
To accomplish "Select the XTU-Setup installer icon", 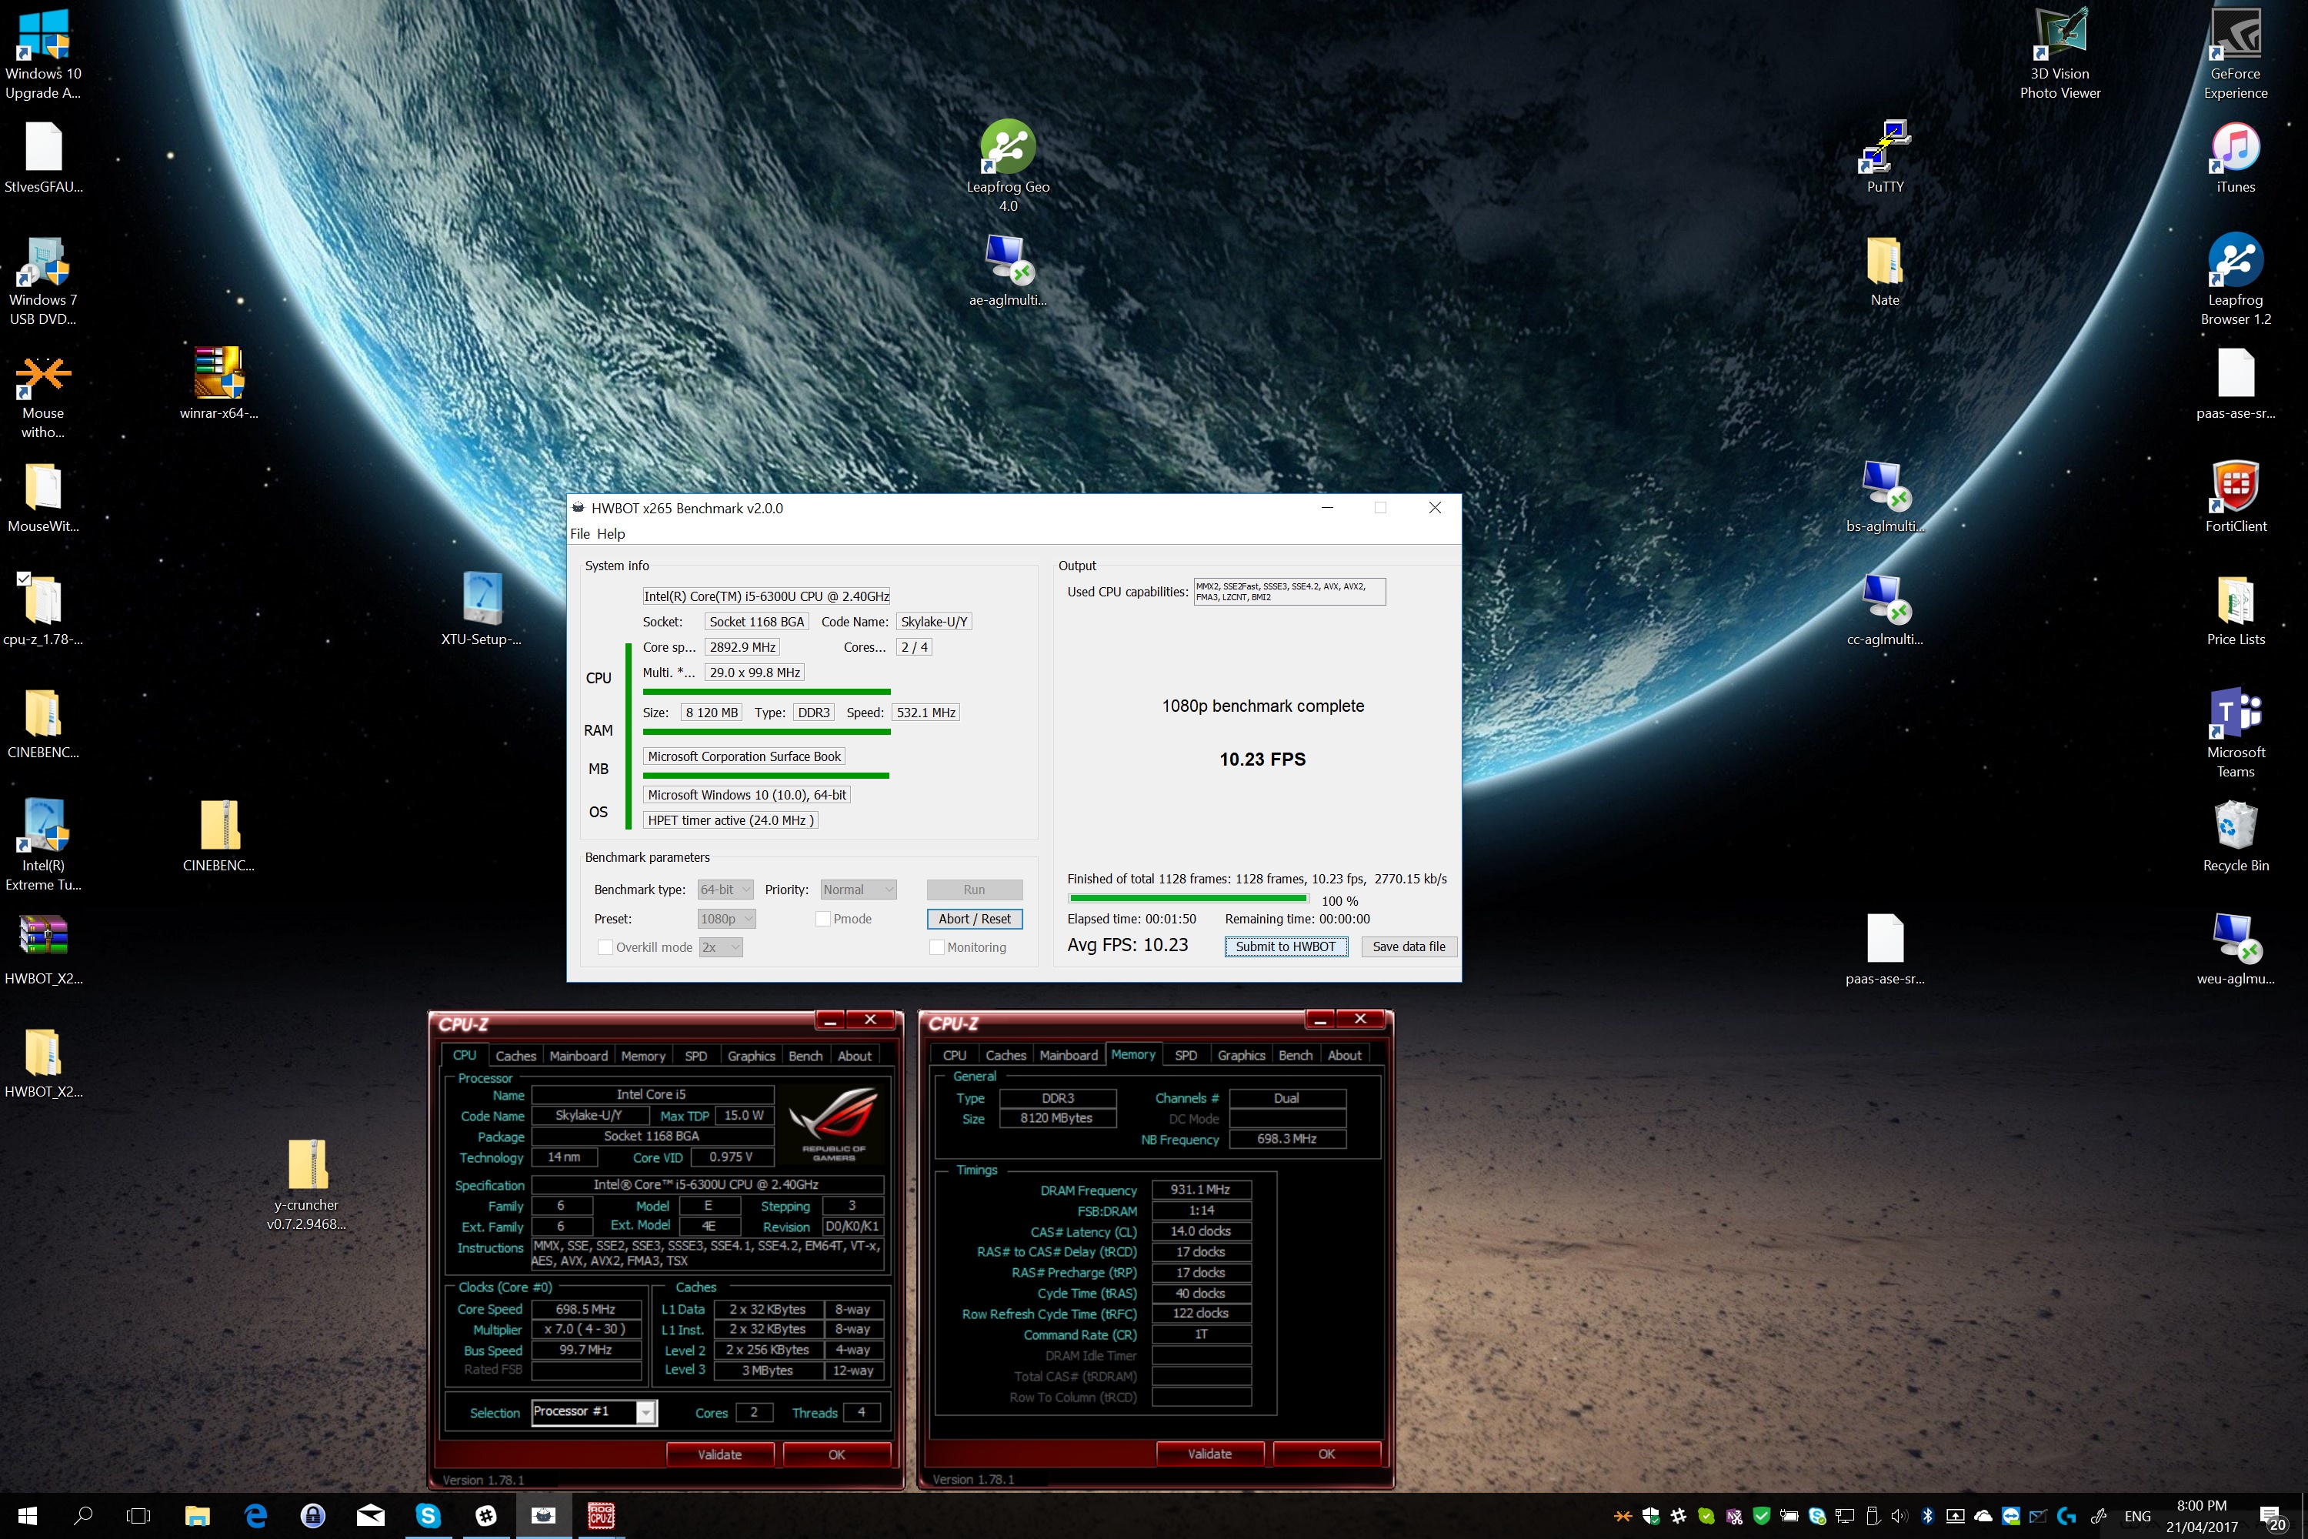I will coord(481,609).
